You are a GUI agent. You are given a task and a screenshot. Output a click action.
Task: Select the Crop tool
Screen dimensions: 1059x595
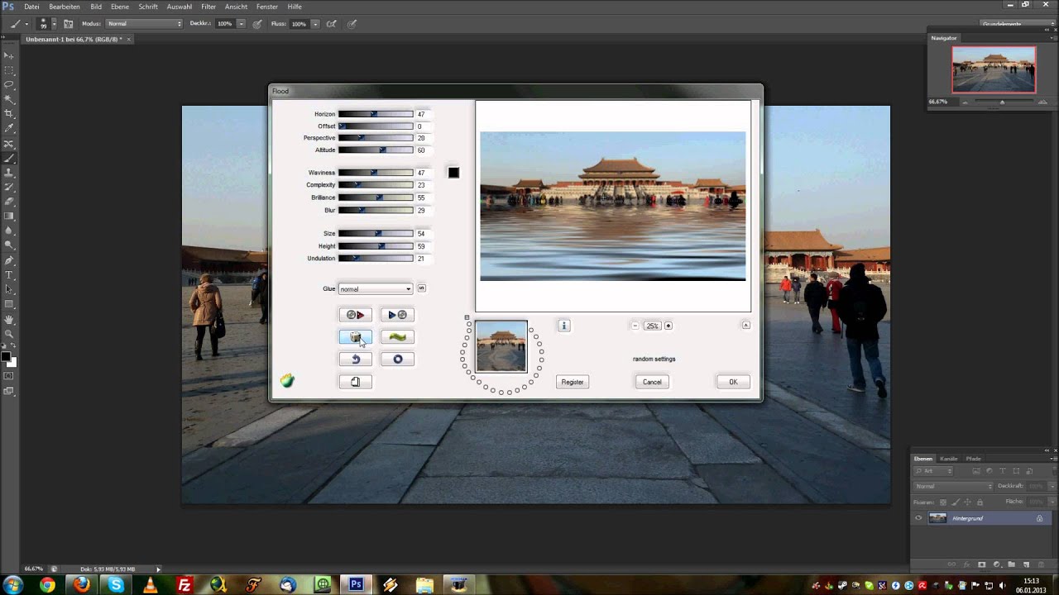[9, 114]
